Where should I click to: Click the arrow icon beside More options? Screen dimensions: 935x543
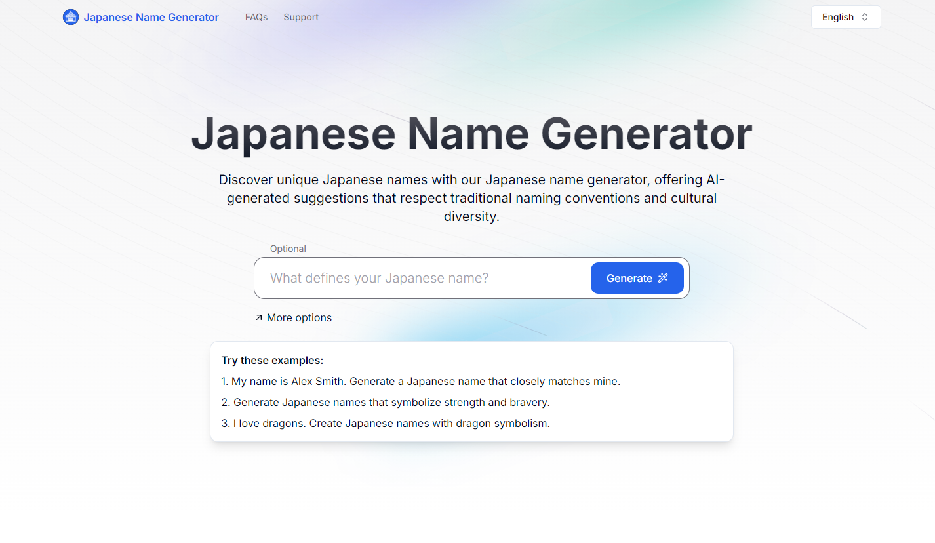tap(259, 317)
